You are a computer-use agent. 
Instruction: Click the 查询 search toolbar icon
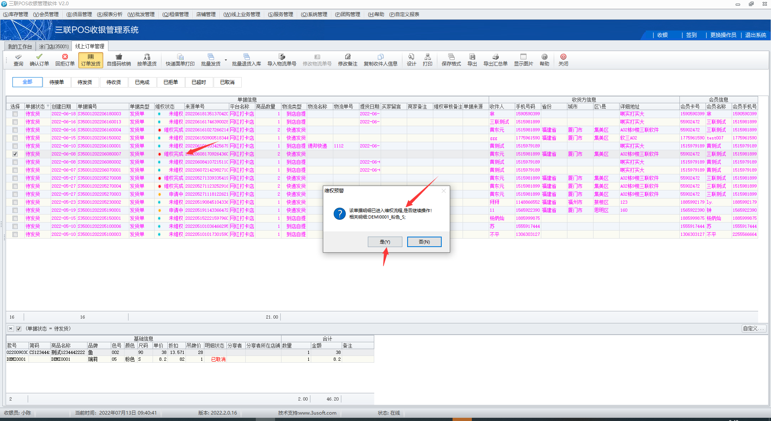(x=18, y=60)
